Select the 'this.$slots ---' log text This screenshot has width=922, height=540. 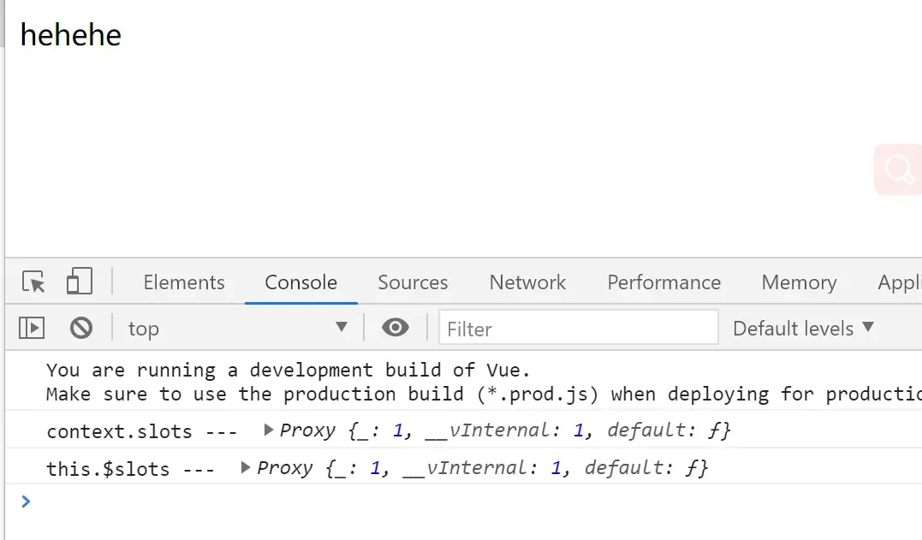coord(130,470)
